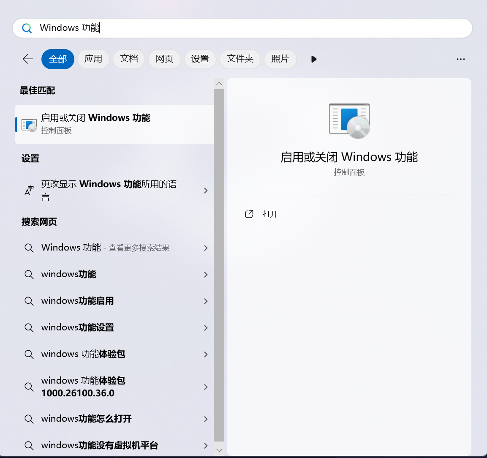Click the open external icon next to 打开
The width and height of the screenshot is (487, 458).
[249, 214]
